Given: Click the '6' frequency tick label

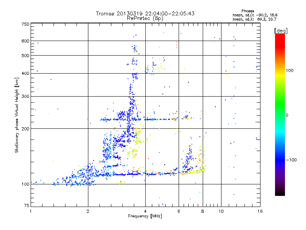Looking at the screenshot, I should pos(179,211).
